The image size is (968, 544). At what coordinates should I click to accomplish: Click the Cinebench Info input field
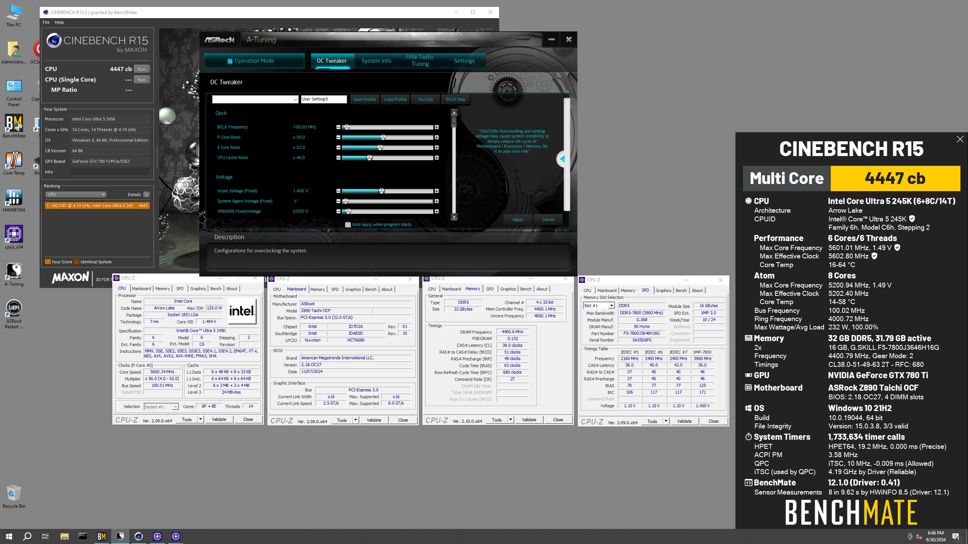pyautogui.click(x=110, y=172)
